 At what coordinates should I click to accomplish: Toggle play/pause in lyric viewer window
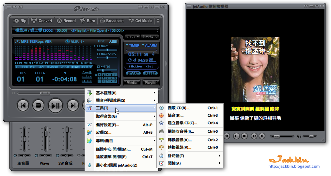tap(236, 136)
